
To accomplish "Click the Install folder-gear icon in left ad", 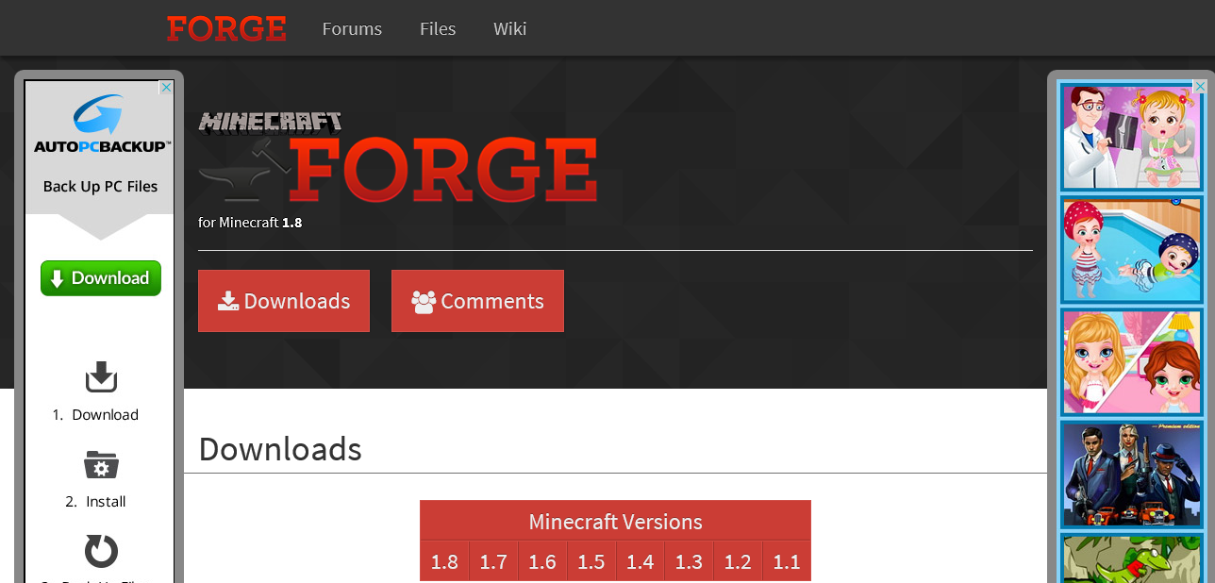I will (x=101, y=464).
